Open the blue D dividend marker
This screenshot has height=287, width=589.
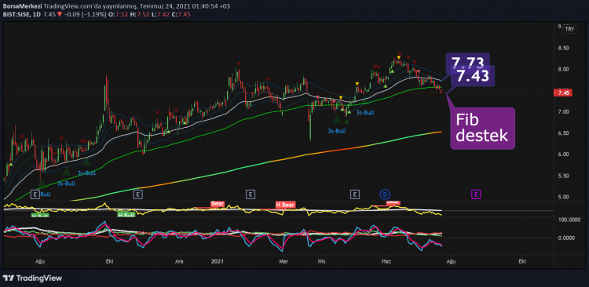tap(385, 194)
